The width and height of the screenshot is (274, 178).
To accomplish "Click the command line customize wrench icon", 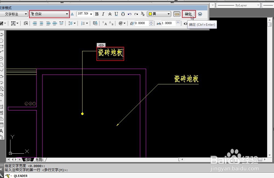I will pyautogui.click(x=1, y=175).
